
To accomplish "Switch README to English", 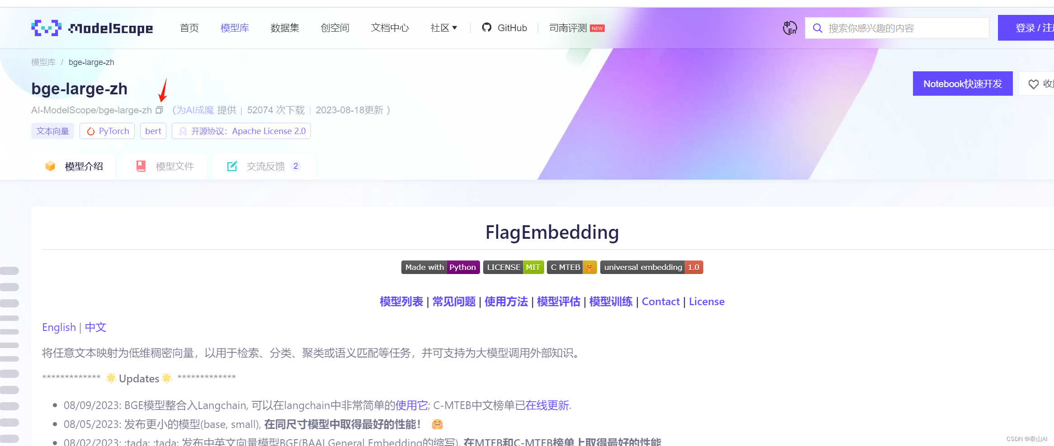I will click(x=59, y=327).
